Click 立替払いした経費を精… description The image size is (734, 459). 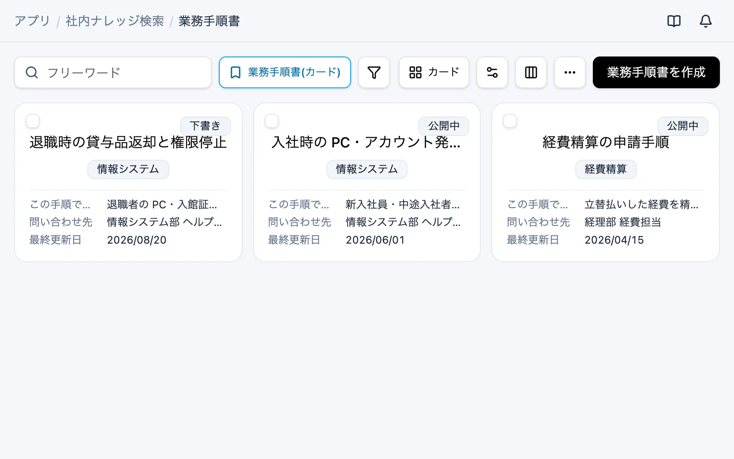click(x=641, y=205)
